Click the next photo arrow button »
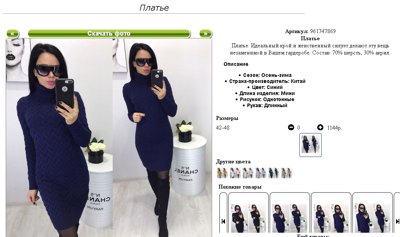400x237 pixels. pos(205,33)
